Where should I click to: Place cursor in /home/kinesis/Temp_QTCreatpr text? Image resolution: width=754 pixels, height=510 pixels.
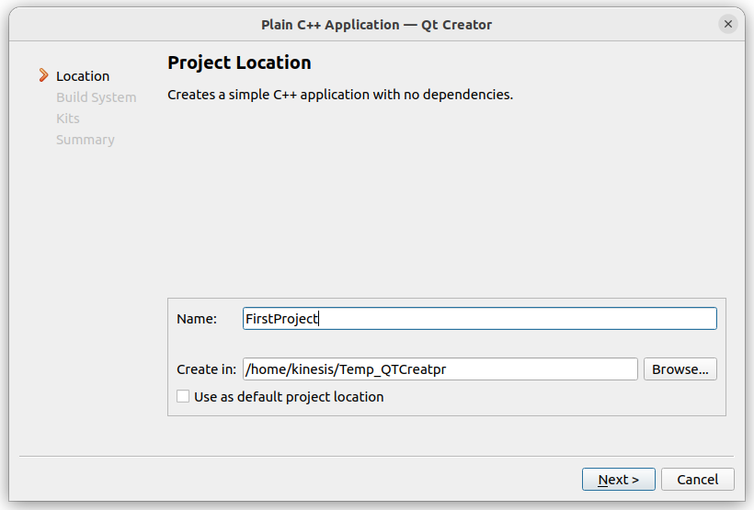(346, 369)
